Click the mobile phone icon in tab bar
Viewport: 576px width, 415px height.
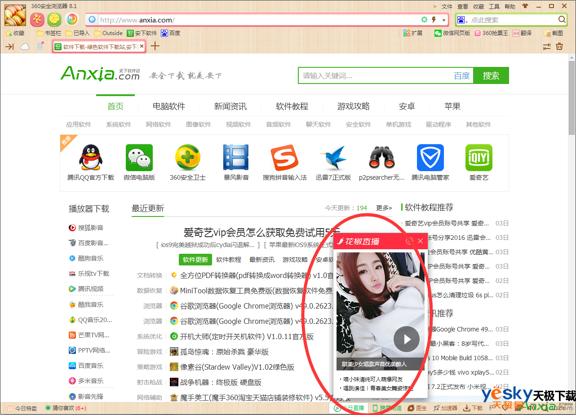tap(40, 46)
